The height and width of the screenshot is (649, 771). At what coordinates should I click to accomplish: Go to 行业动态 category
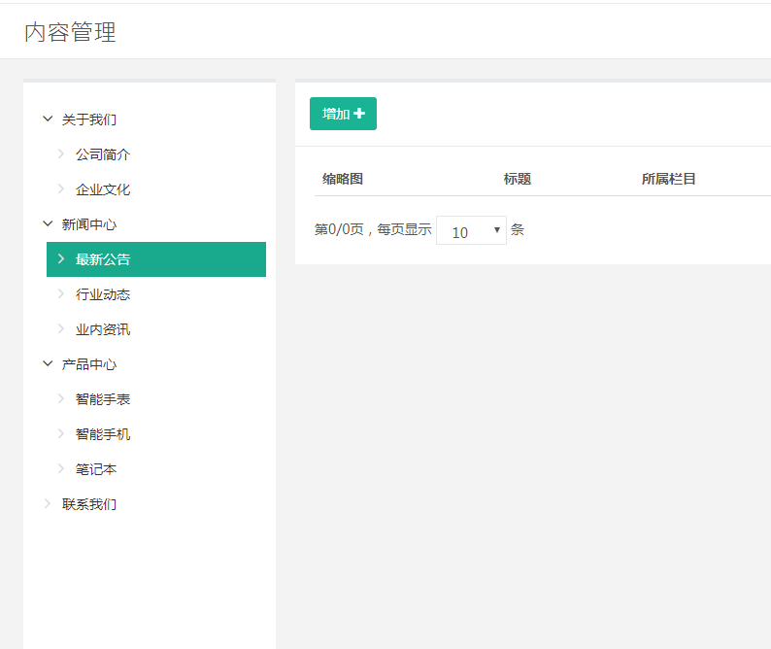(103, 294)
